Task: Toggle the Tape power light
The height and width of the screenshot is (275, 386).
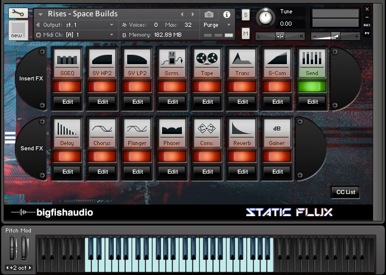Action: tap(207, 87)
